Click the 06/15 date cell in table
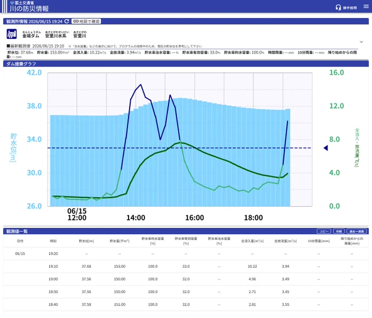Image resolution: width=372 pixels, height=318 pixels. (20, 254)
